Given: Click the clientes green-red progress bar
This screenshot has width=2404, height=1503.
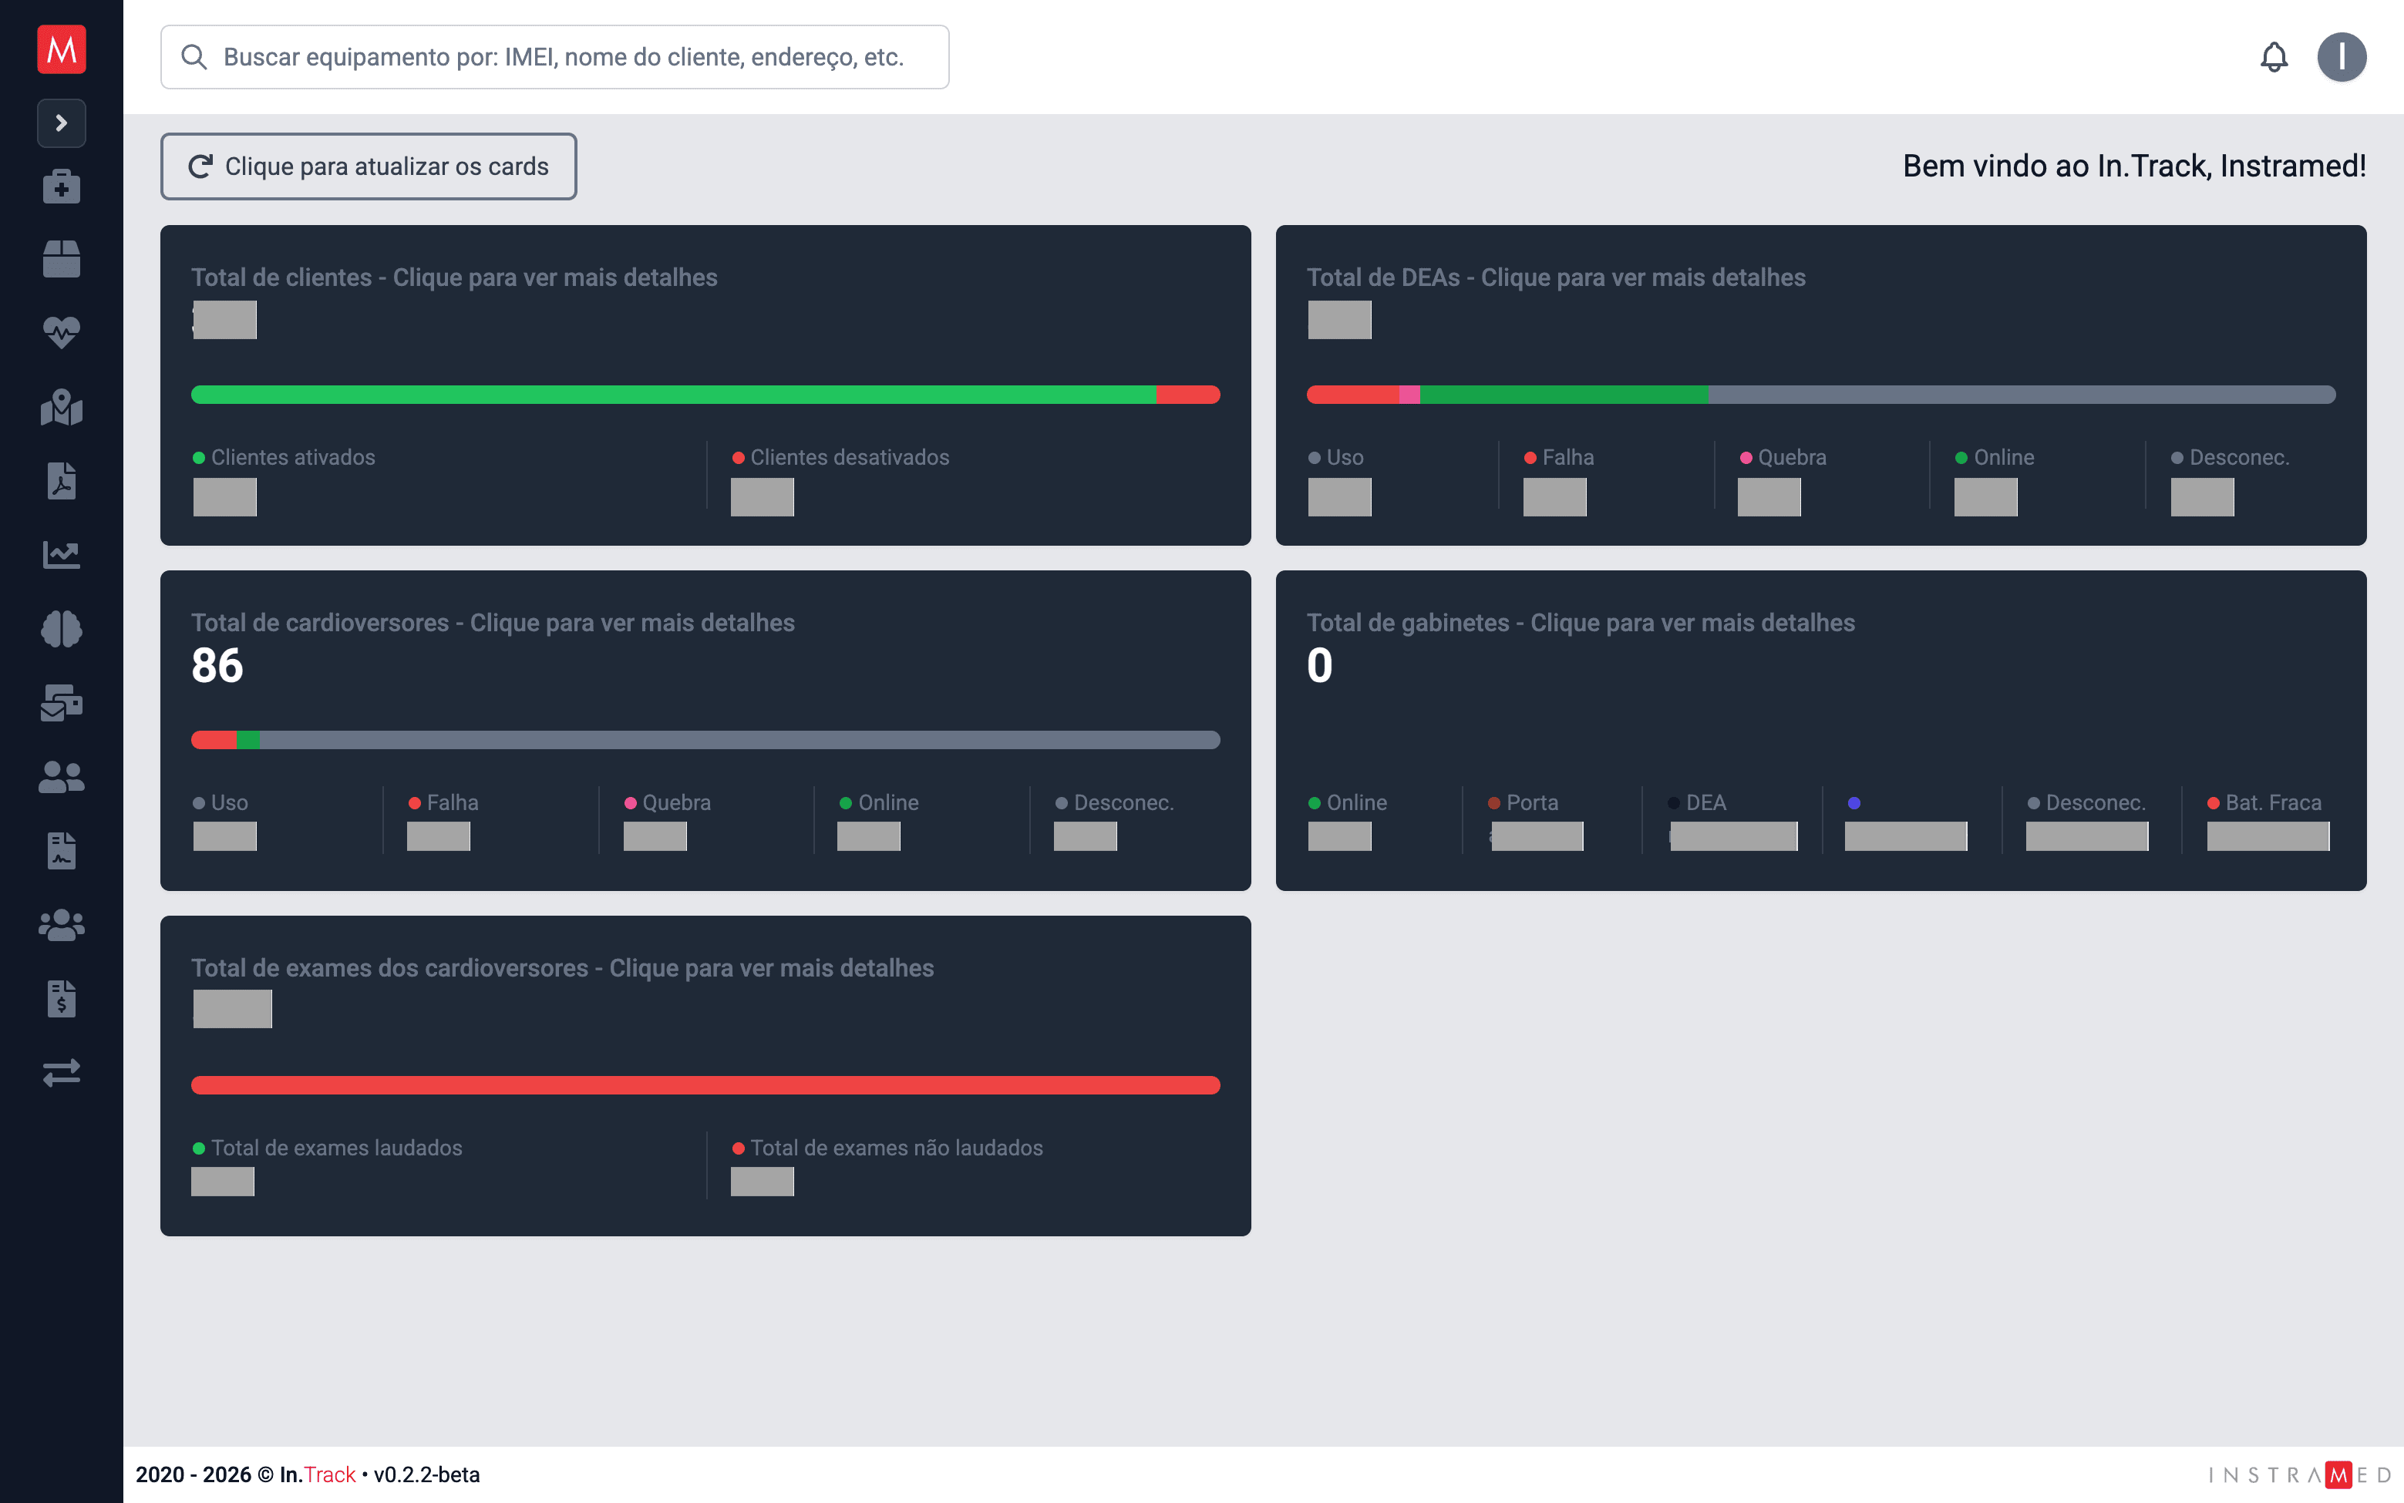Looking at the screenshot, I should coord(705,395).
